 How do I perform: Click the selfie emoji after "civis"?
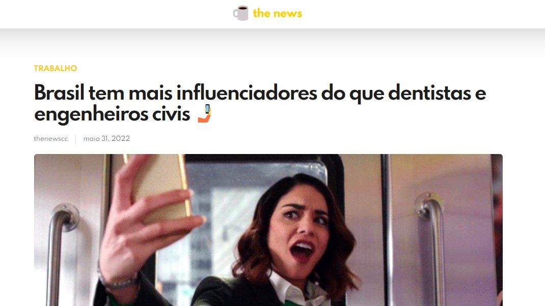tap(204, 113)
